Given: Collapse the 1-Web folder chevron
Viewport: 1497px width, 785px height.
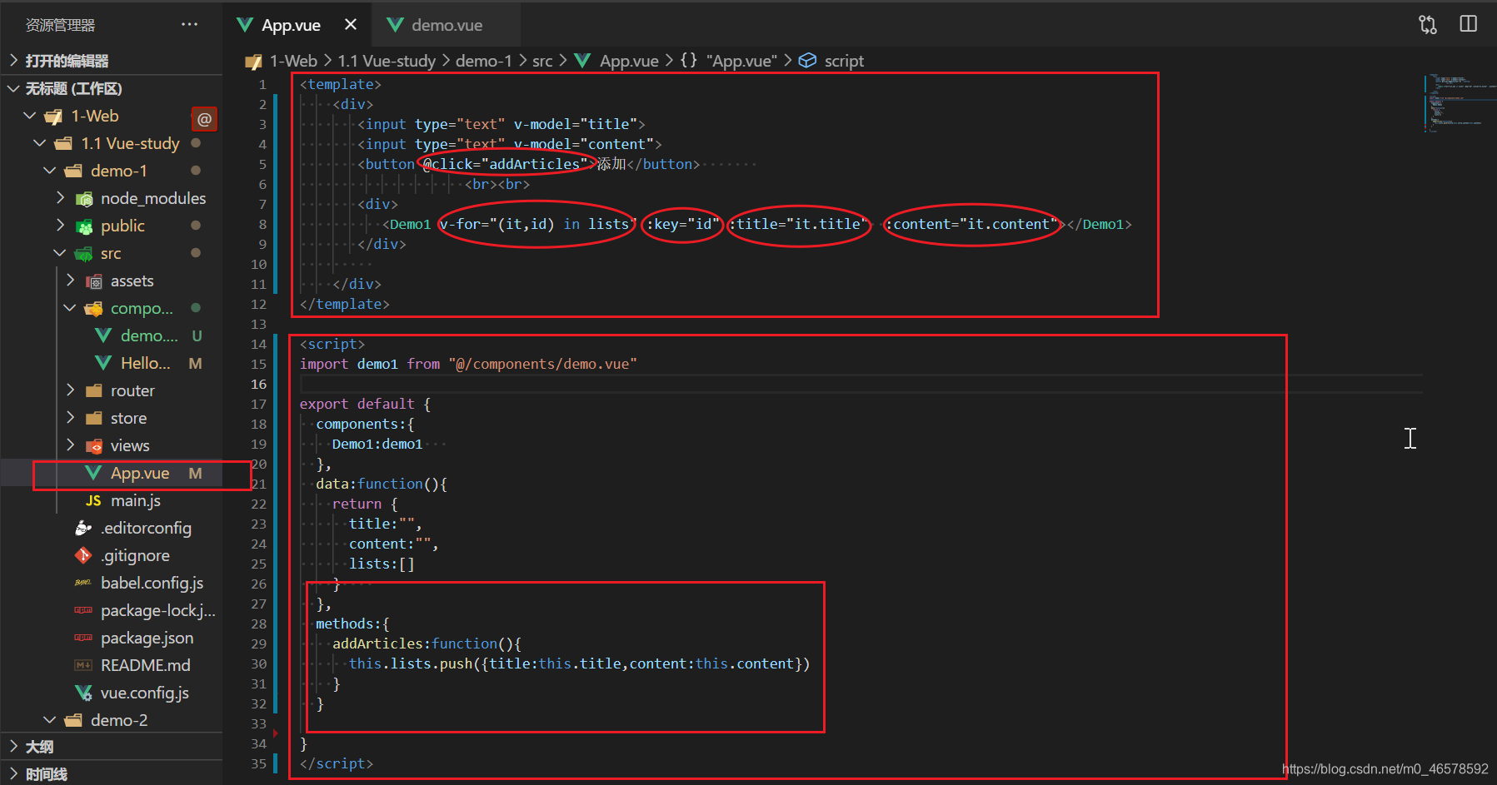Looking at the screenshot, I should [30, 116].
